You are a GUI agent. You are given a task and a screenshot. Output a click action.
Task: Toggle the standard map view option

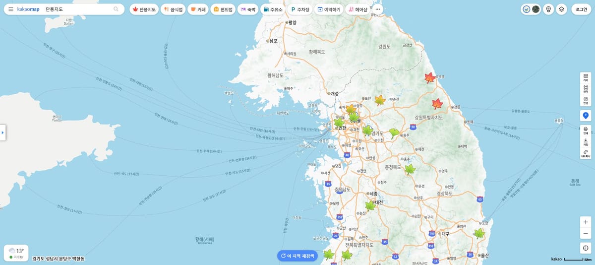pos(527,9)
